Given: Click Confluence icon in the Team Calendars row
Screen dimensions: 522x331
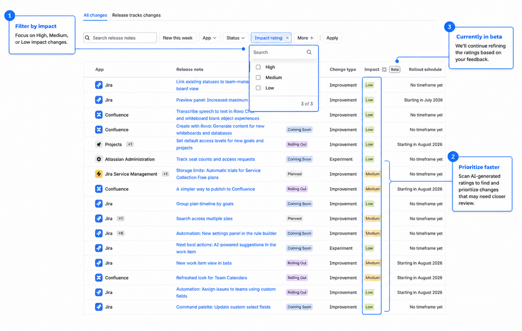Looking at the screenshot, I should [99, 277].
